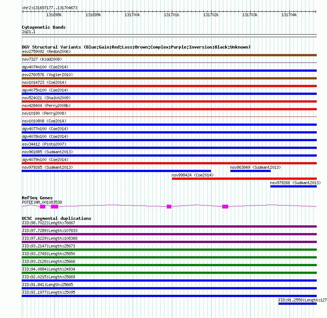Click the RefSeq Genes track title
Image resolution: width=327 pixels, height=318 pixels.
point(37,198)
